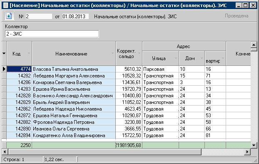This screenshot has height=164, width=259.
Task: Minimize the document window
Action: point(239,5)
